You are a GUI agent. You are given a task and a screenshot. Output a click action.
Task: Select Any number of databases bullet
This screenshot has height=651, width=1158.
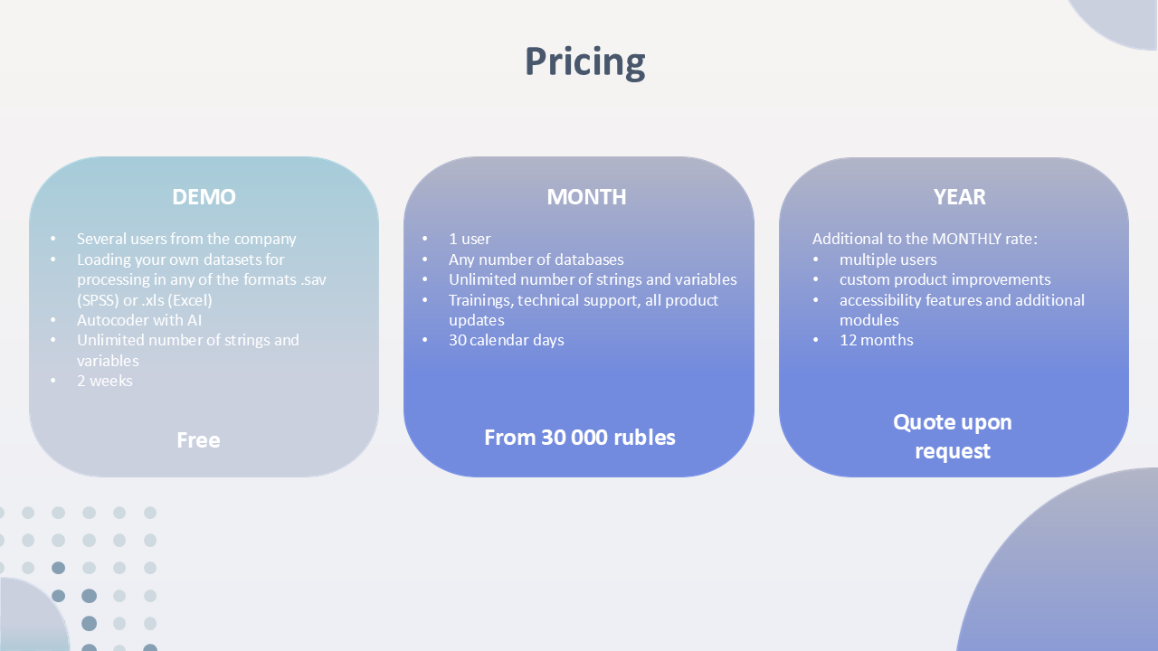point(536,259)
